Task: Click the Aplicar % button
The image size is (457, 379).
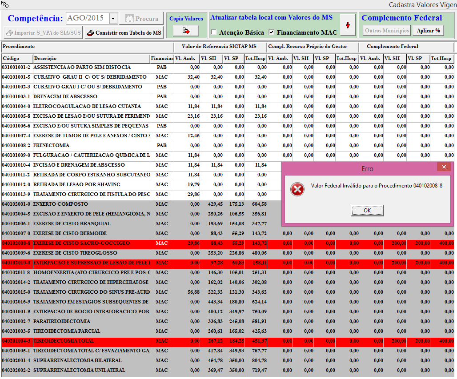Action: (x=428, y=31)
